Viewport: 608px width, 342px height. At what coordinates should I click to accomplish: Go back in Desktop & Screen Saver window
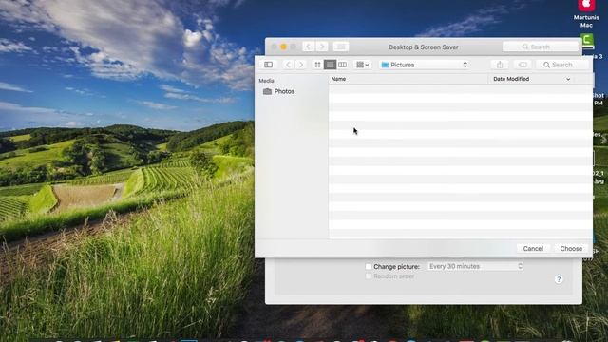pyautogui.click(x=309, y=47)
